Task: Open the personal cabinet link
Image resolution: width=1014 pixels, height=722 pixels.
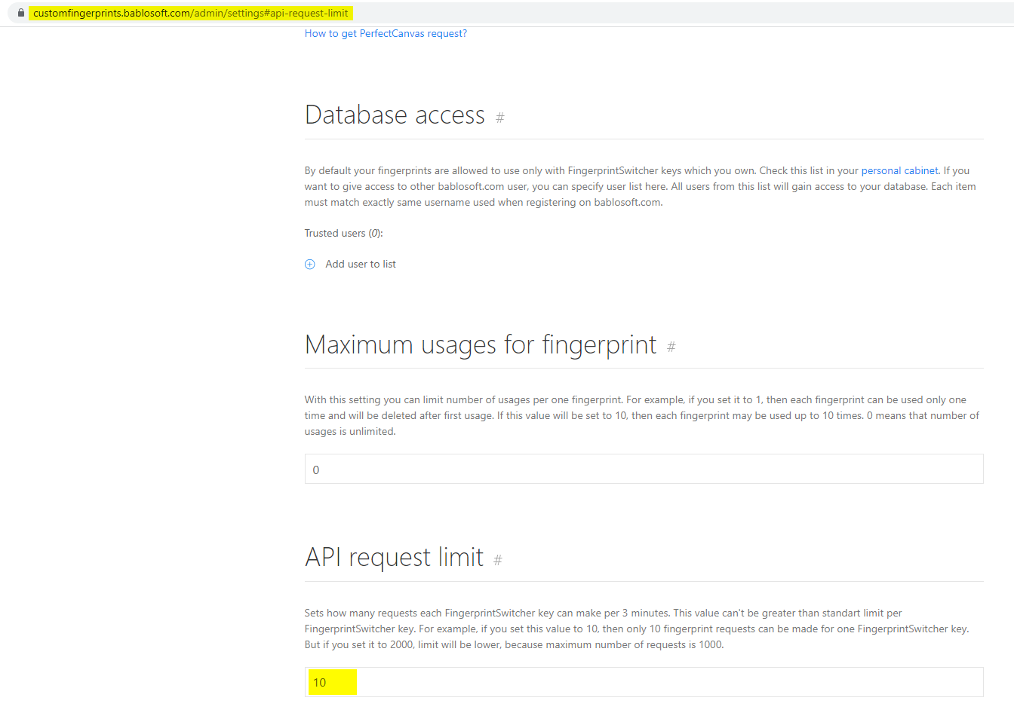Action: pyautogui.click(x=899, y=170)
